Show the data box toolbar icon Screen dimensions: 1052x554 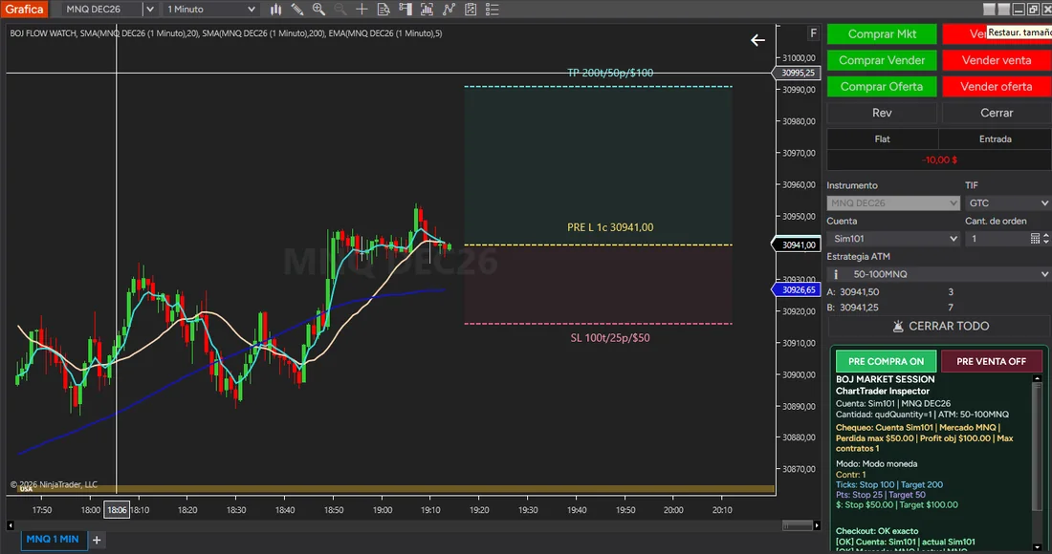click(x=384, y=10)
